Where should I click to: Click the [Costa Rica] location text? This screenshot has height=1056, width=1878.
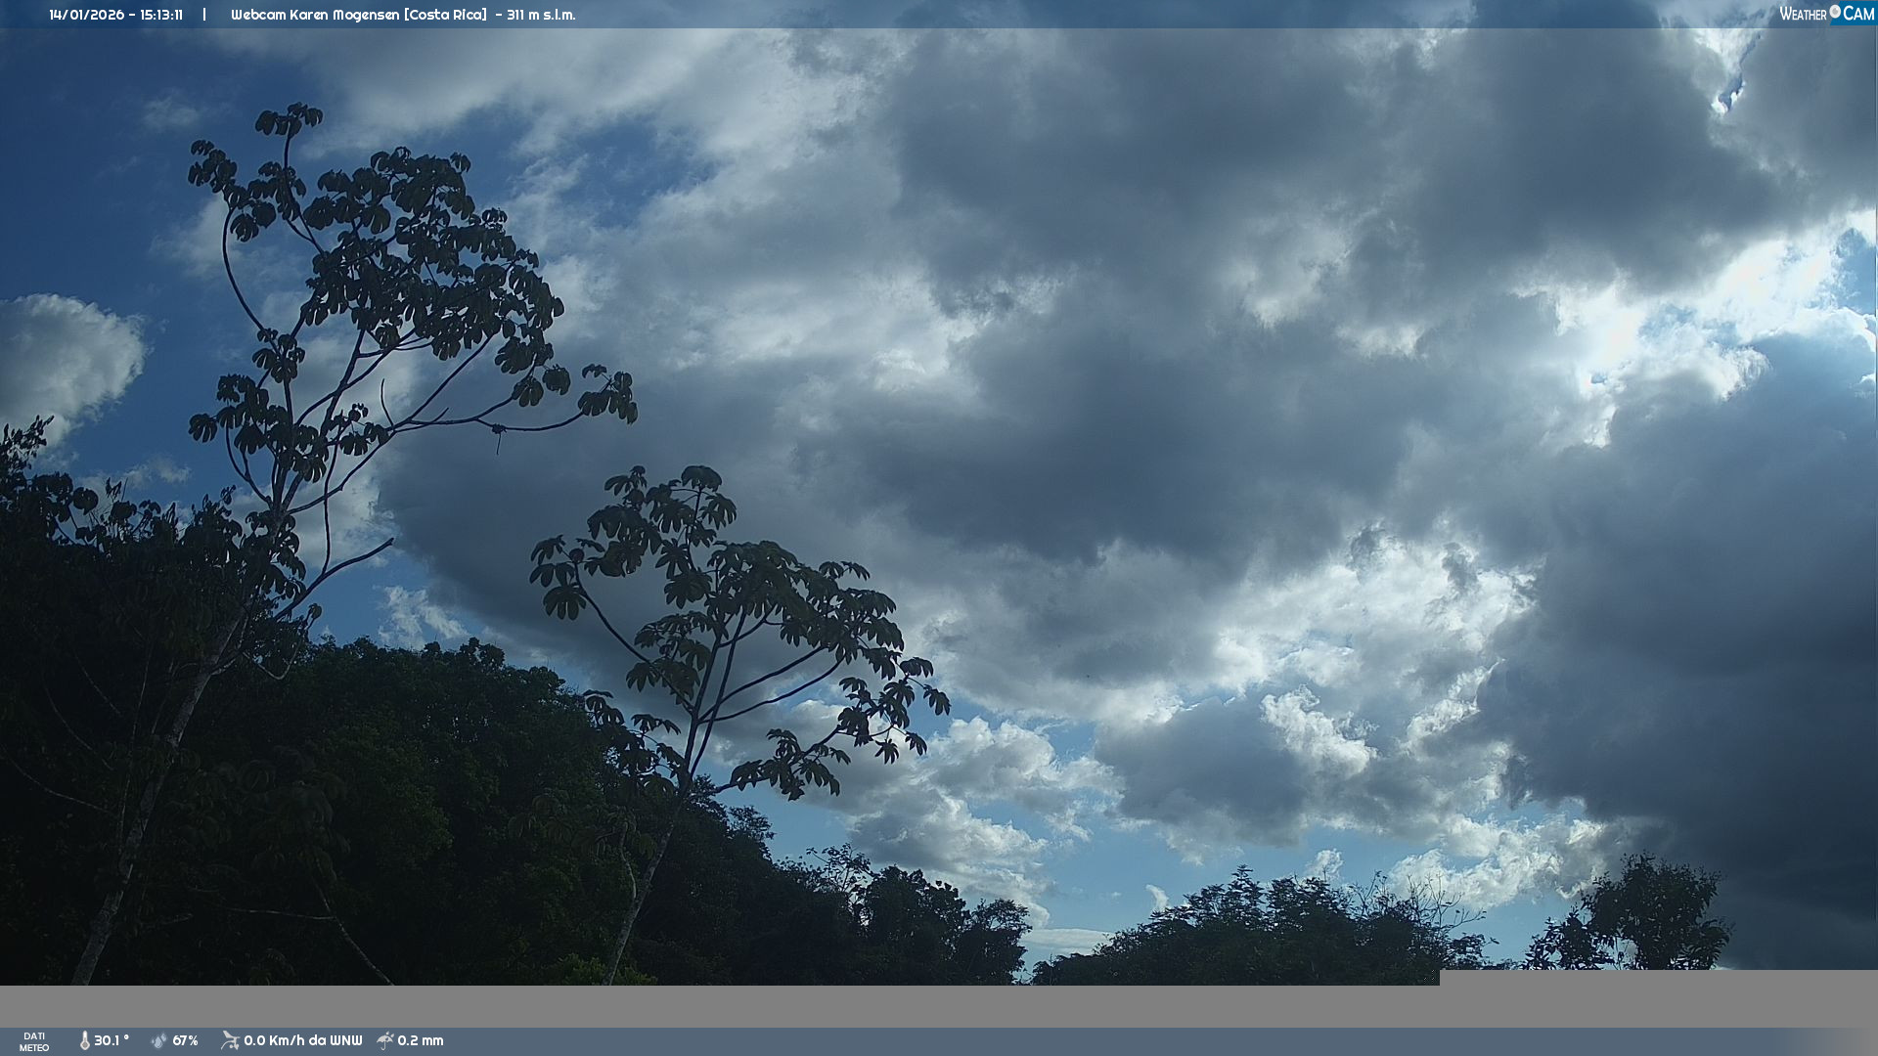pos(445,15)
